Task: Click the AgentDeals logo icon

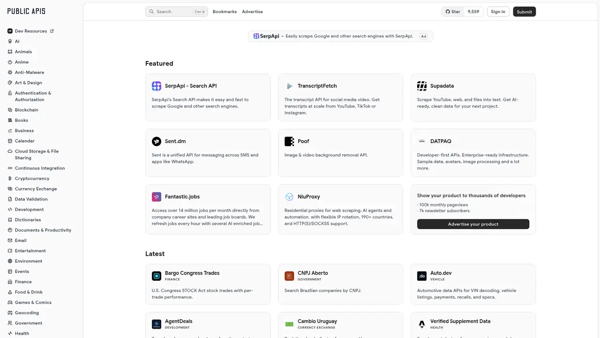Action: tap(157, 324)
